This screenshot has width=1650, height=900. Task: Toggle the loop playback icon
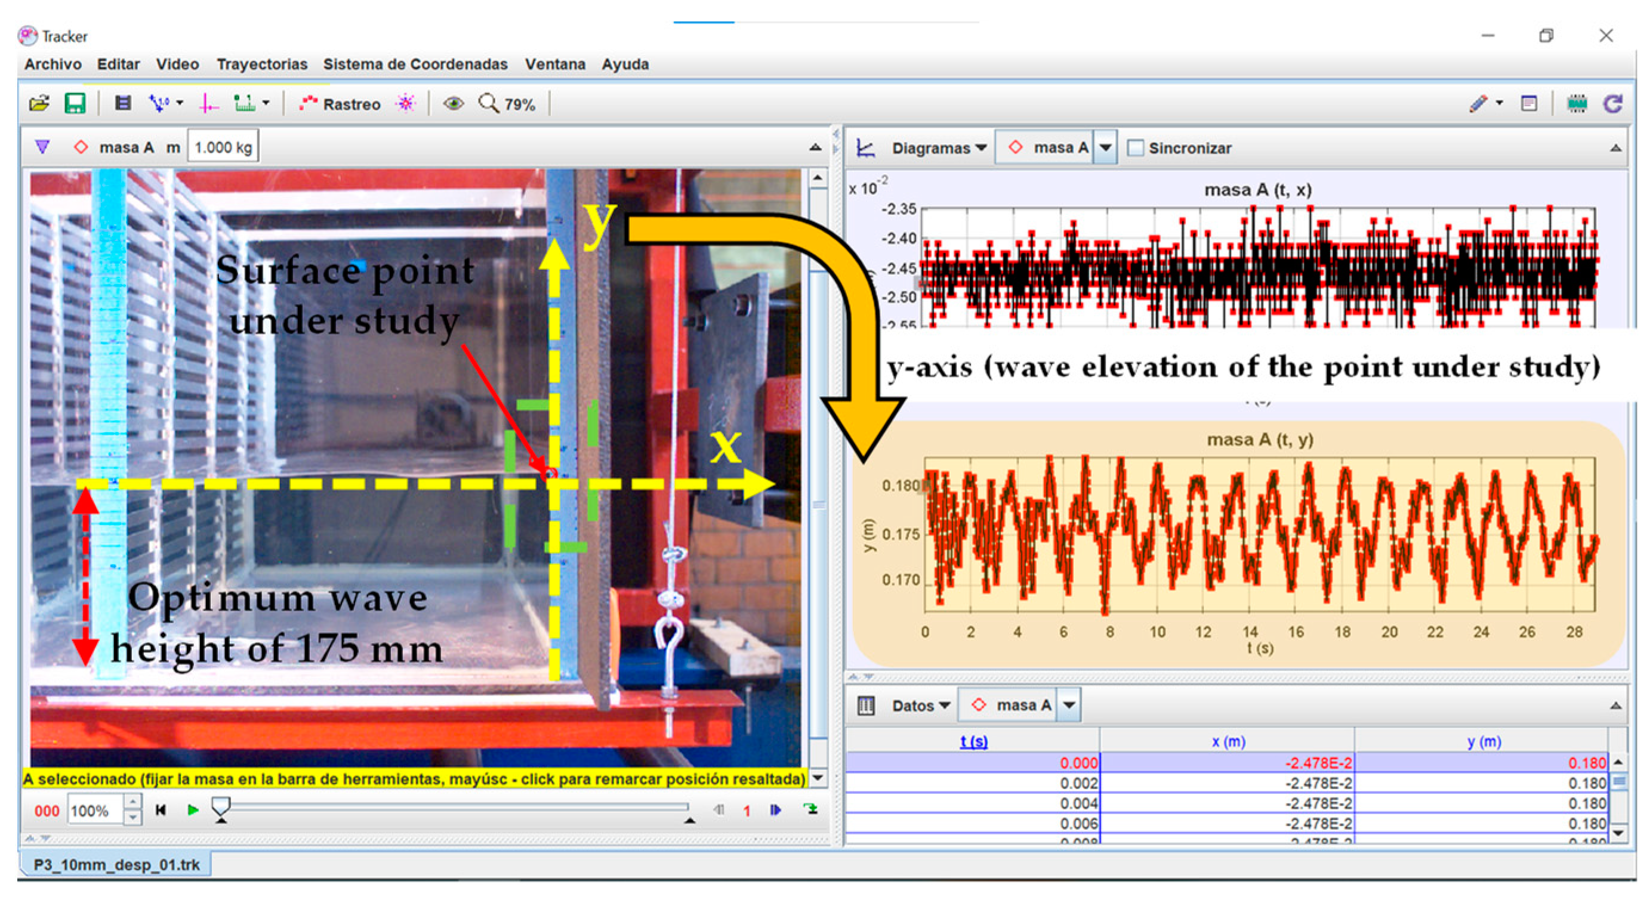click(x=811, y=810)
